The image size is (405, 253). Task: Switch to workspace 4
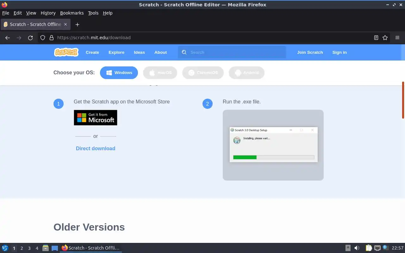(x=37, y=248)
